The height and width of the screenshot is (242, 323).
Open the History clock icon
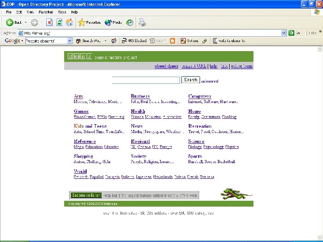(130, 22)
